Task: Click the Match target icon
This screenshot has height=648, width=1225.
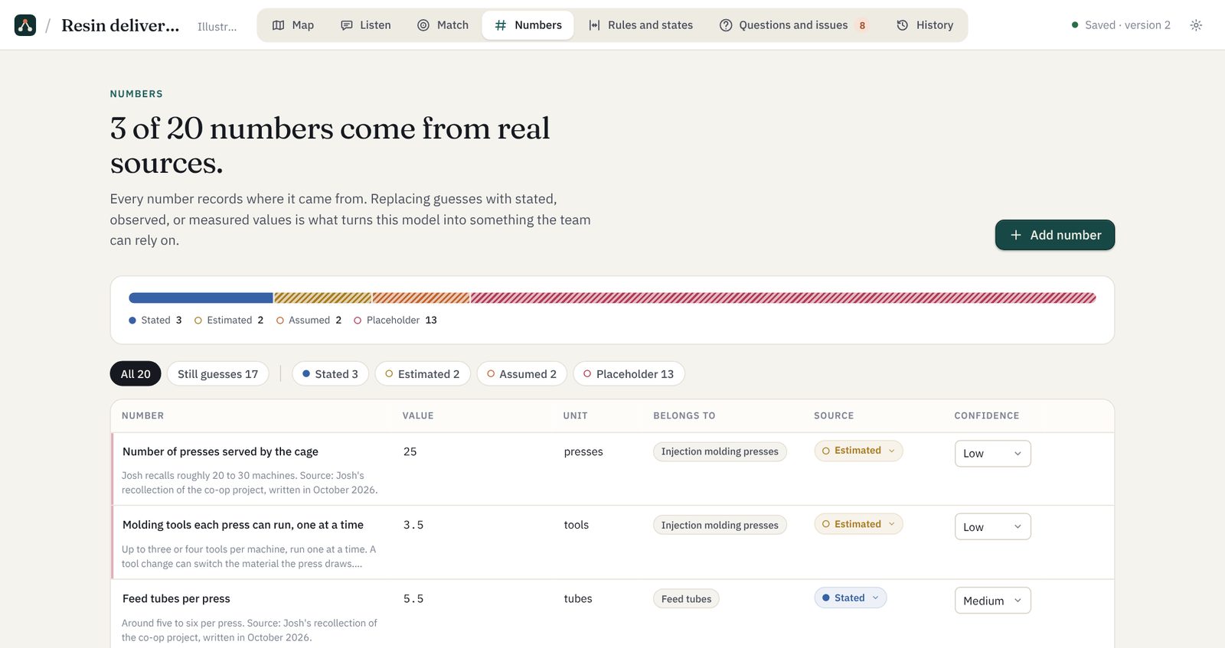Action: (423, 25)
